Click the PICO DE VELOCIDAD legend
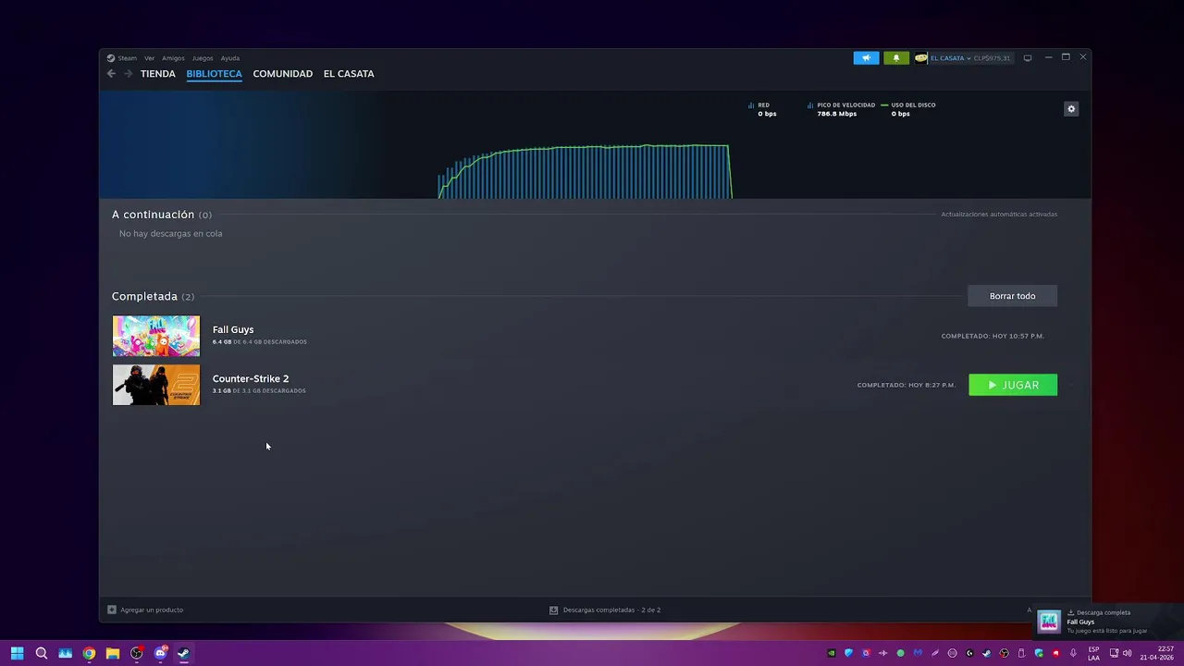This screenshot has width=1184, height=666. pyautogui.click(x=841, y=109)
